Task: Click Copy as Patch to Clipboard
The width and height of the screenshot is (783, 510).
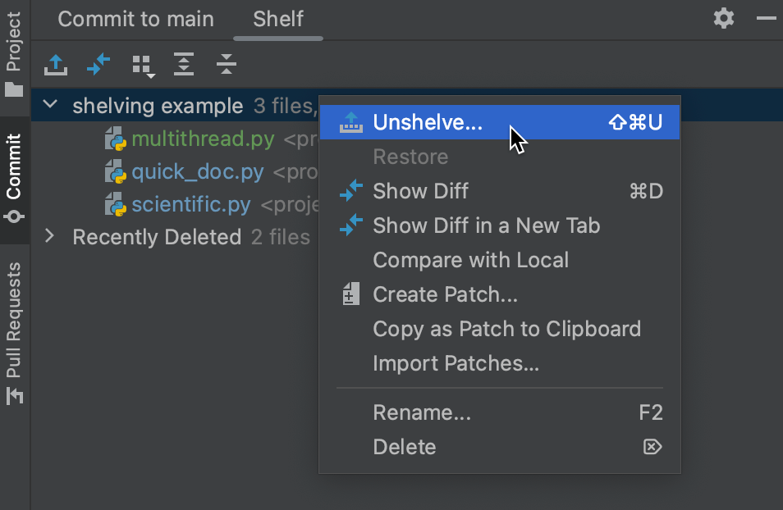Action: 506,329
